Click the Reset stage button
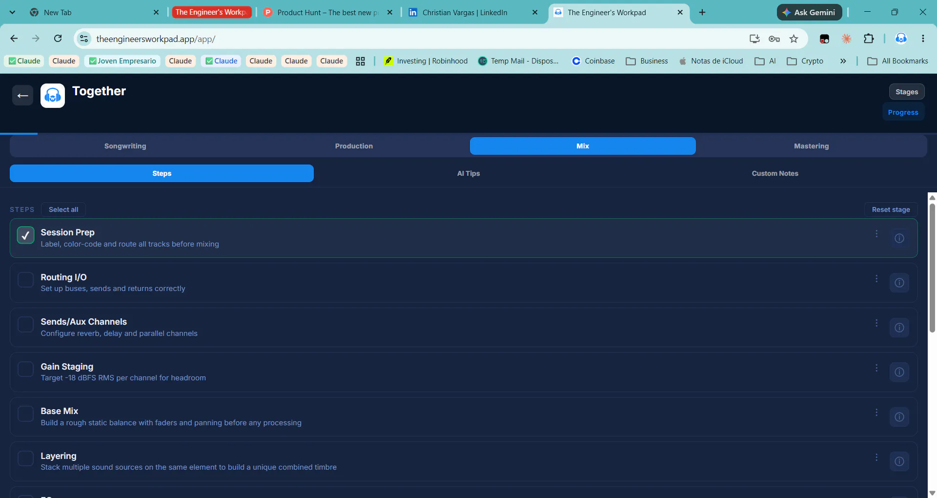The image size is (937, 498). (x=891, y=209)
